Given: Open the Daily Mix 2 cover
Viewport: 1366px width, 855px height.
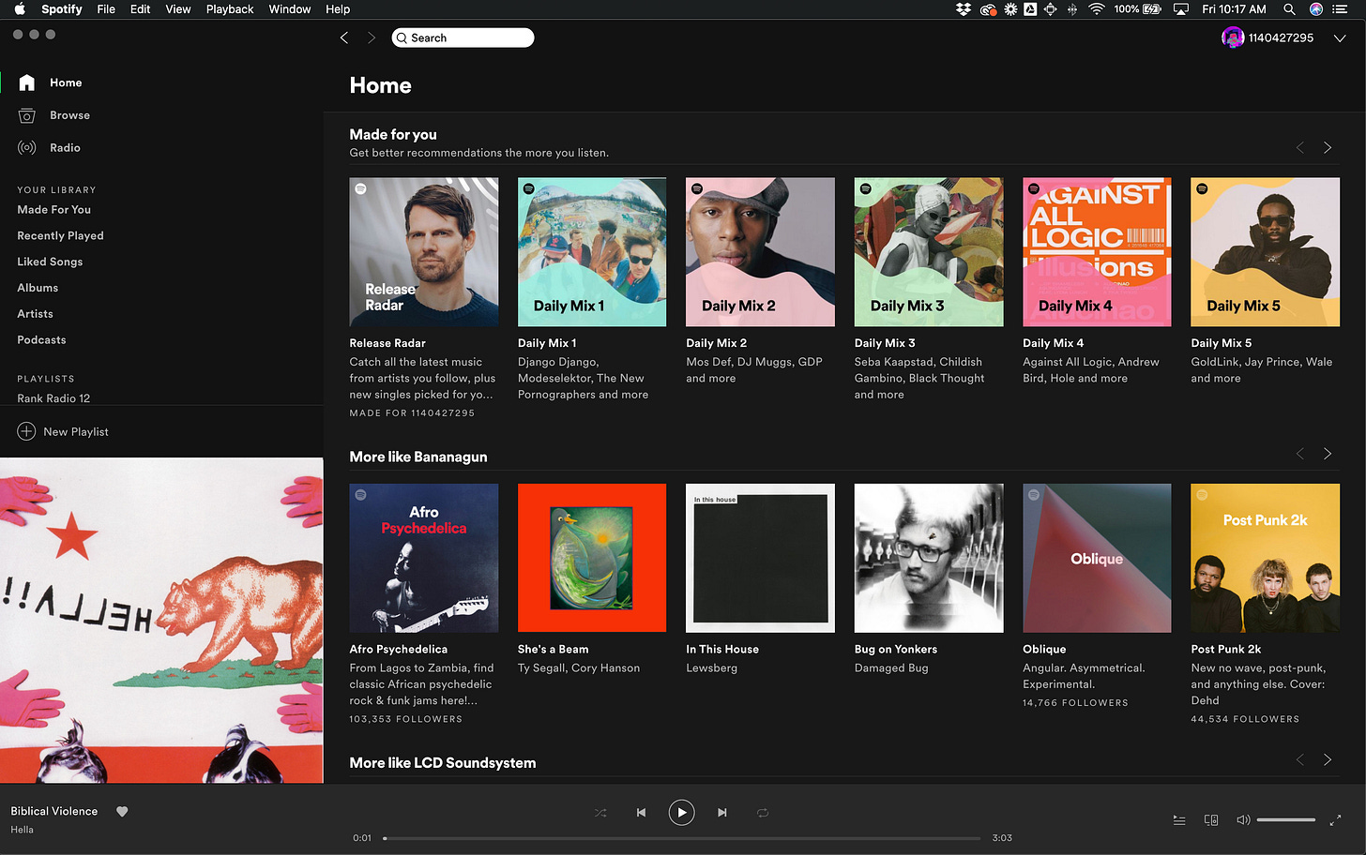Looking at the screenshot, I should click(x=760, y=252).
